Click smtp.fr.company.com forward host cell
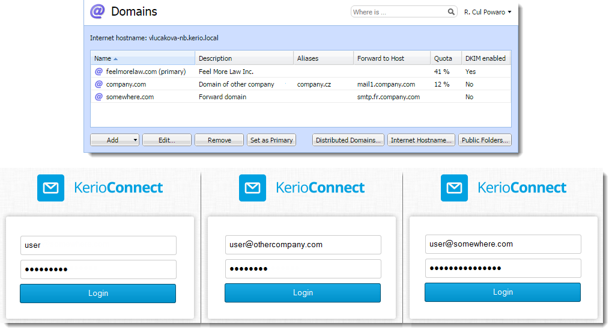This screenshot has width=612, height=332. (389, 97)
